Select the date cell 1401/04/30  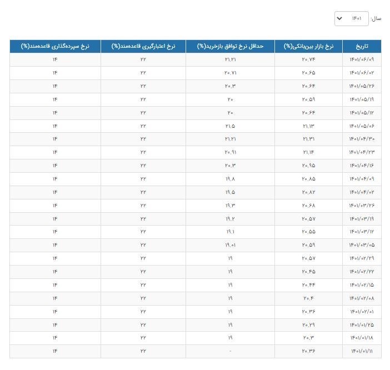pos(362,139)
